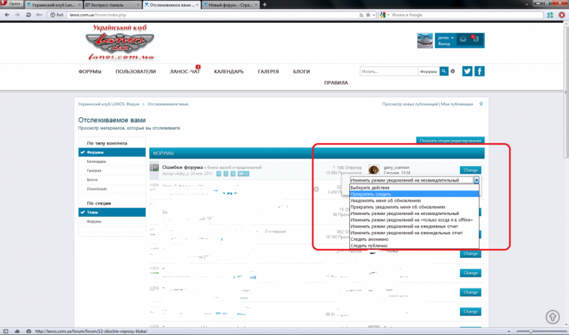Screen dimensions: 569x335
Task: Click 'Показать опции редактирования' button
Action: click(x=450, y=140)
